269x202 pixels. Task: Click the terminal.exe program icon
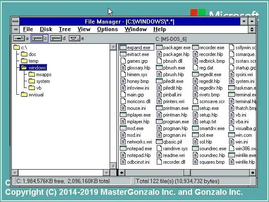232,95
